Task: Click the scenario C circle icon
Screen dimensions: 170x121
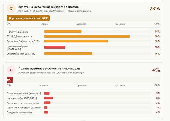Action: tap(11, 9)
